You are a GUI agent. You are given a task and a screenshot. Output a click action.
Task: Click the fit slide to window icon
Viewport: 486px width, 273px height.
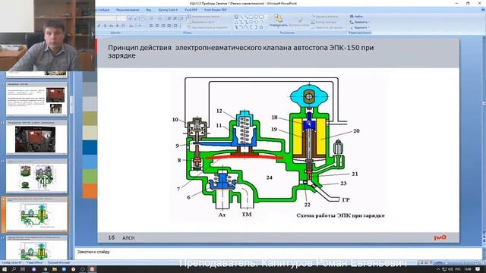[x=483, y=263]
